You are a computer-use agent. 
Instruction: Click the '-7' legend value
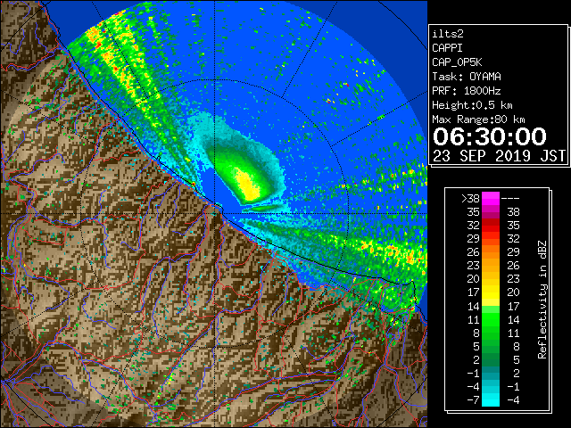point(473,400)
